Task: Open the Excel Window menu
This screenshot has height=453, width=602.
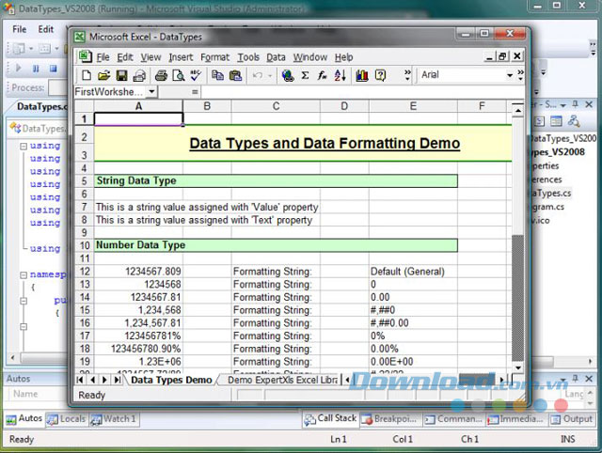Action: [x=310, y=57]
